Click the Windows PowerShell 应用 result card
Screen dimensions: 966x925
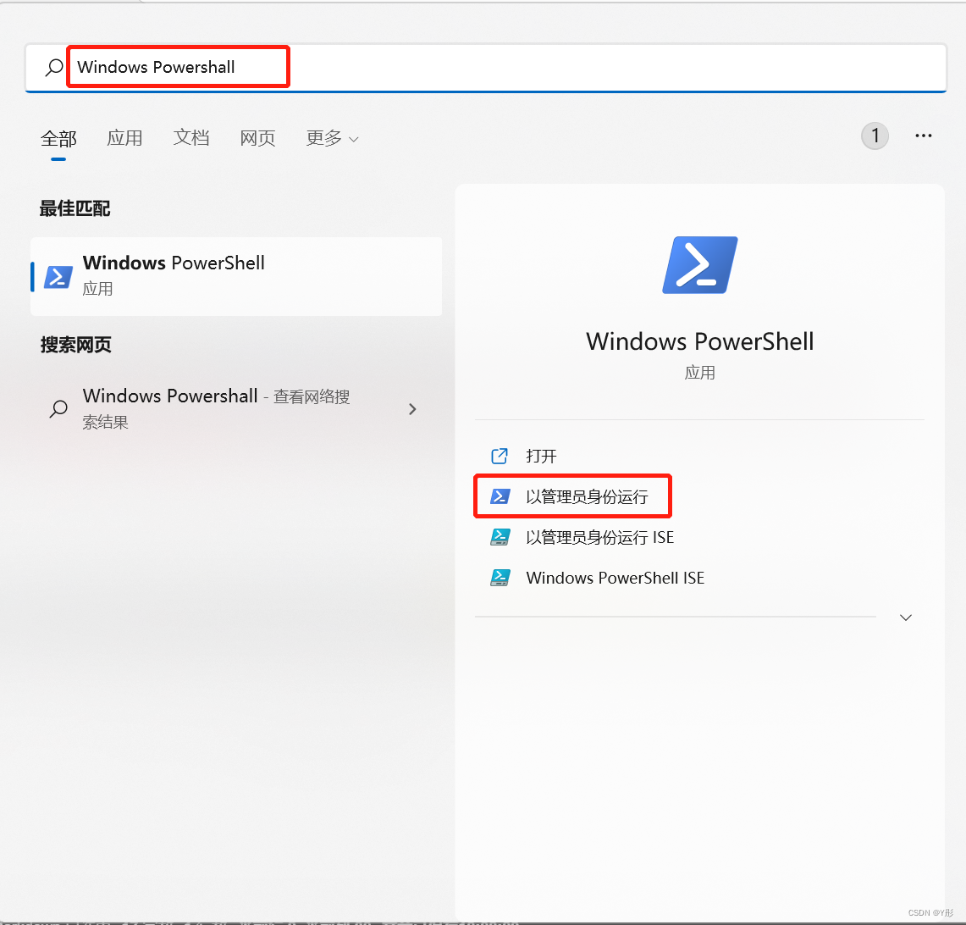point(235,276)
